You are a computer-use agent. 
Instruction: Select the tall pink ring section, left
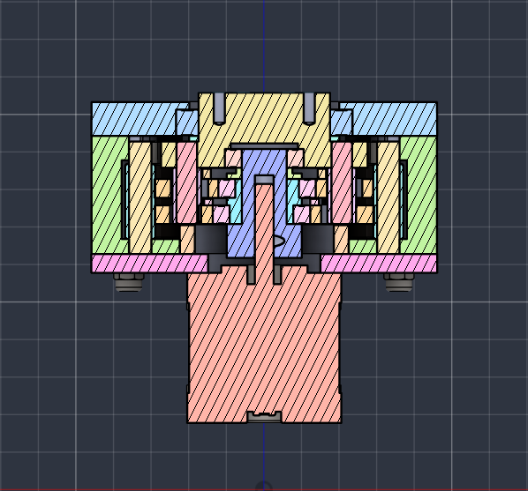186,182
